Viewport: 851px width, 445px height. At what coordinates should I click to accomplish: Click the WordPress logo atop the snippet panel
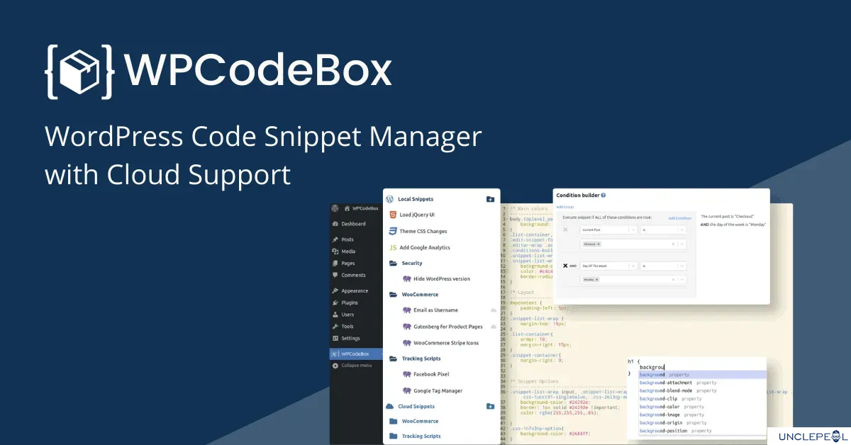point(389,199)
